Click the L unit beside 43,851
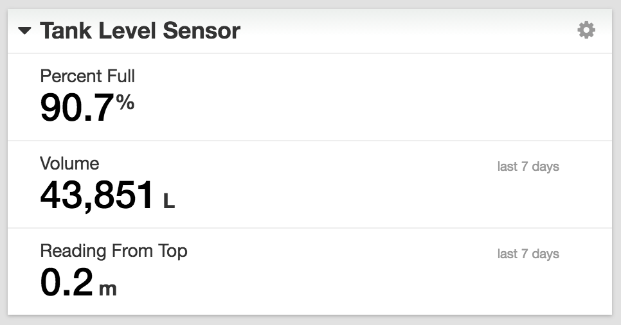 168,201
